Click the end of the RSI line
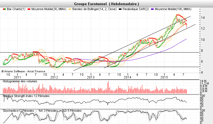 click(187, 102)
